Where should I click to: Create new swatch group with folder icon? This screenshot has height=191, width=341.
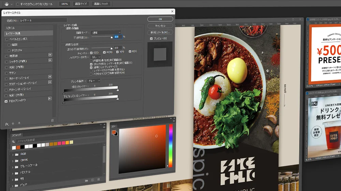pos(86,180)
